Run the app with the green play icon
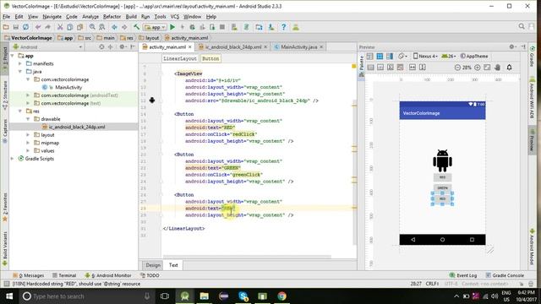This screenshot has height=304, width=541. click(172, 27)
